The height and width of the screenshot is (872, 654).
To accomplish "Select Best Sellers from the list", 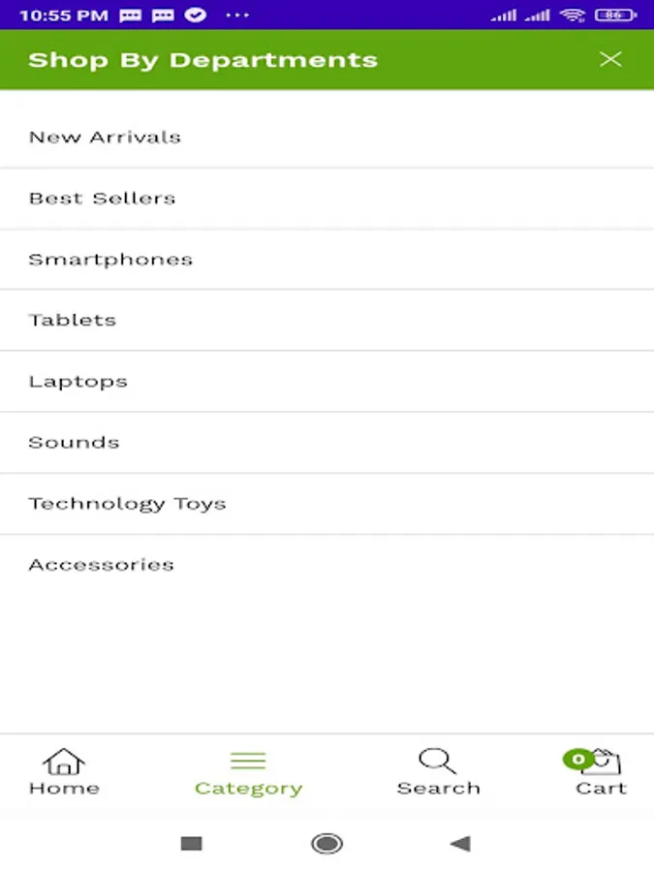I will click(x=102, y=198).
